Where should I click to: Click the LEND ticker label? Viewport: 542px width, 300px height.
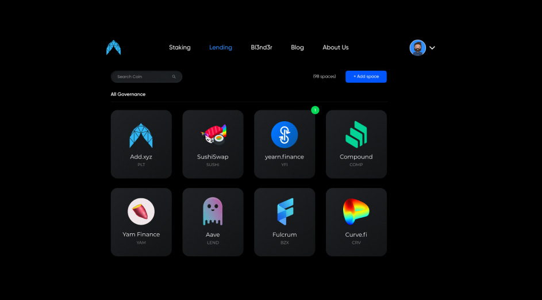(x=213, y=243)
